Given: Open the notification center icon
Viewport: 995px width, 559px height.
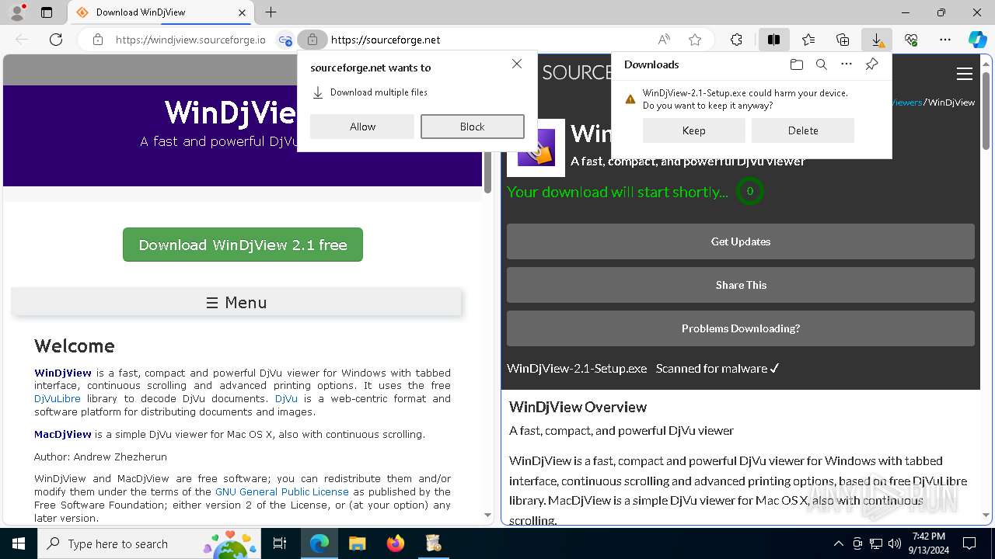Looking at the screenshot, I should point(969,543).
